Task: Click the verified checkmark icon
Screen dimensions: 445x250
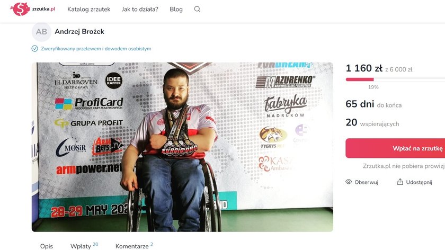Action: point(34,49)
